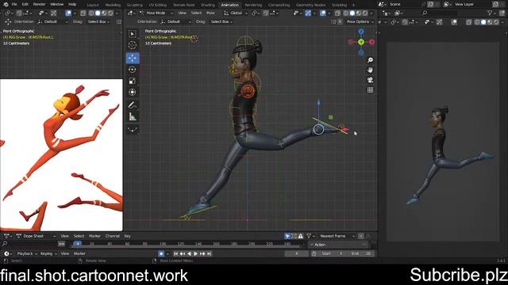Image resolution: width=508 pixels, height=285 pixels.
Task: Click the top blue Z axis gizmo ball
Action: [x=361, y=32]
